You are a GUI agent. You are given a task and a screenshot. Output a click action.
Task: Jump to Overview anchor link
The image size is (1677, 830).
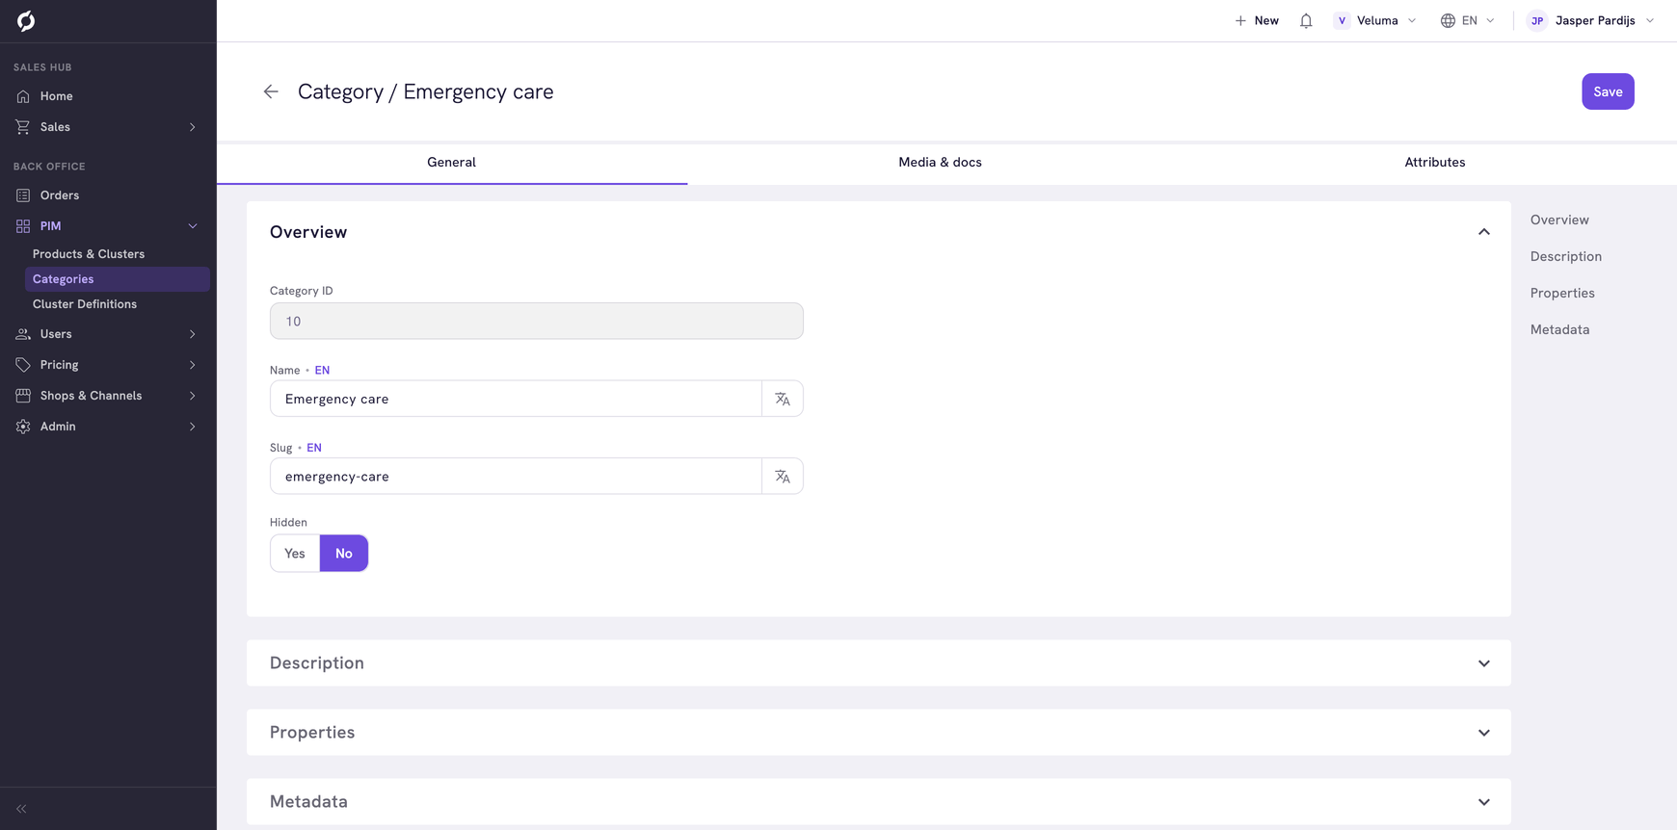pos(1558,220)
